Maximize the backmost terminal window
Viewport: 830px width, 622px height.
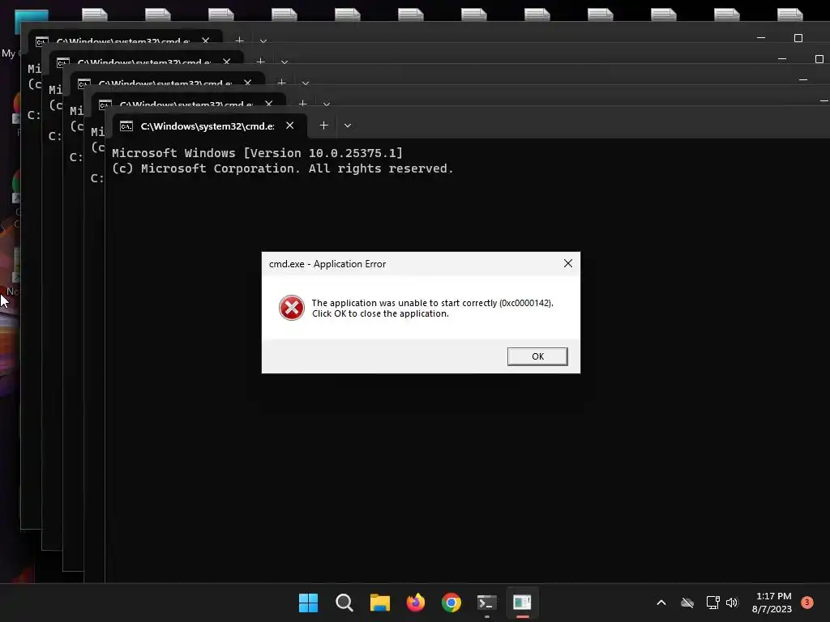coord(798,38)
